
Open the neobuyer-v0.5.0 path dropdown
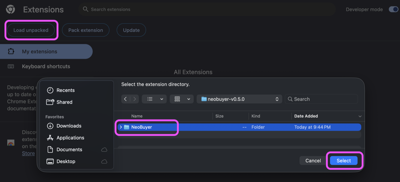[239, 99]
